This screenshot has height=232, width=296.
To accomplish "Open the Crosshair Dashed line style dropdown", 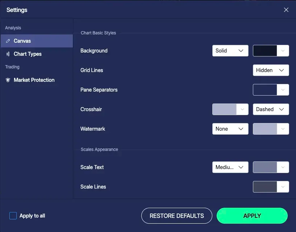I will pos(271,109).
